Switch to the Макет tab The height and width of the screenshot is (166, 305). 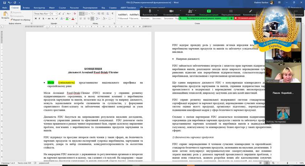point(52,8)
